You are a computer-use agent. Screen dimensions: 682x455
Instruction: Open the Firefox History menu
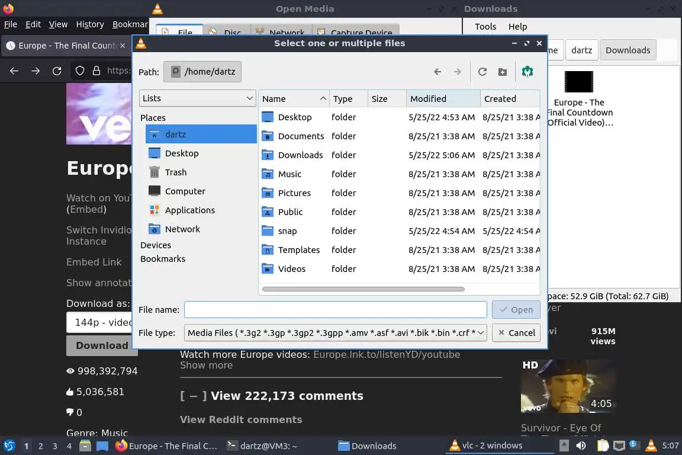[x=90, y=24]
